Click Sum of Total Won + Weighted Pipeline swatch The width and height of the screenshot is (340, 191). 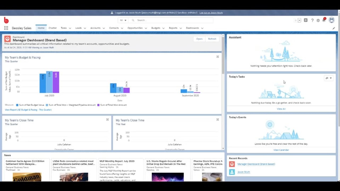tap(47, 105)
